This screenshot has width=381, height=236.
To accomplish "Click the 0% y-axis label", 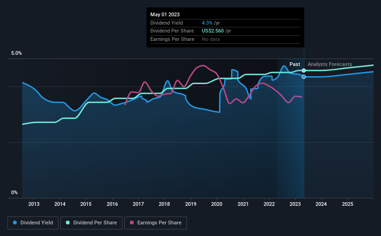I will pyautogui.click(x=14, y=192).
